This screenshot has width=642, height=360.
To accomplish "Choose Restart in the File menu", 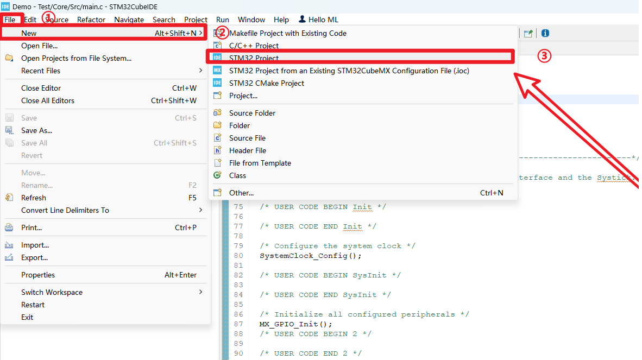I will [x=104, y=305].
